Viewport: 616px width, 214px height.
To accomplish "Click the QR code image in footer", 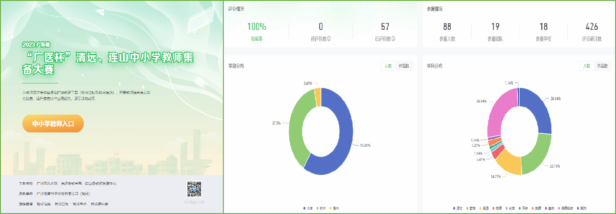I will coord(194,189).
